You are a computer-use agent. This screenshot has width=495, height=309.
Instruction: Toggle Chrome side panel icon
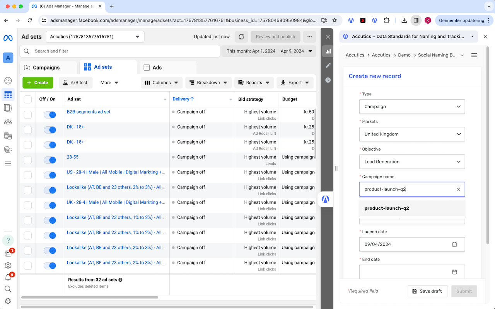[x=416, y=20]
